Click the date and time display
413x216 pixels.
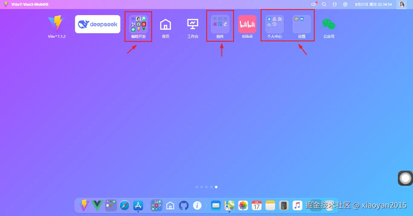[373, 5]
